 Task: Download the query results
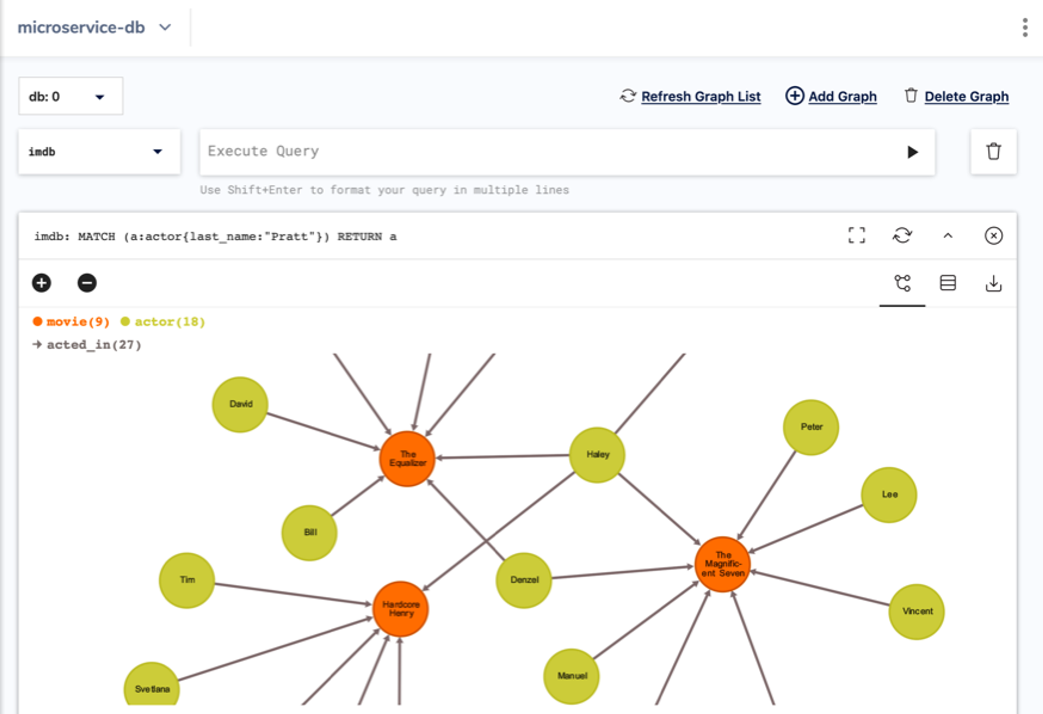994,283
